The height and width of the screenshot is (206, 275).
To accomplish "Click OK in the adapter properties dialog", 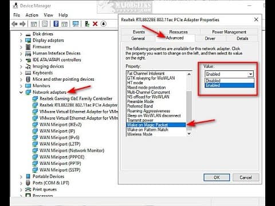I will [217, 177].
